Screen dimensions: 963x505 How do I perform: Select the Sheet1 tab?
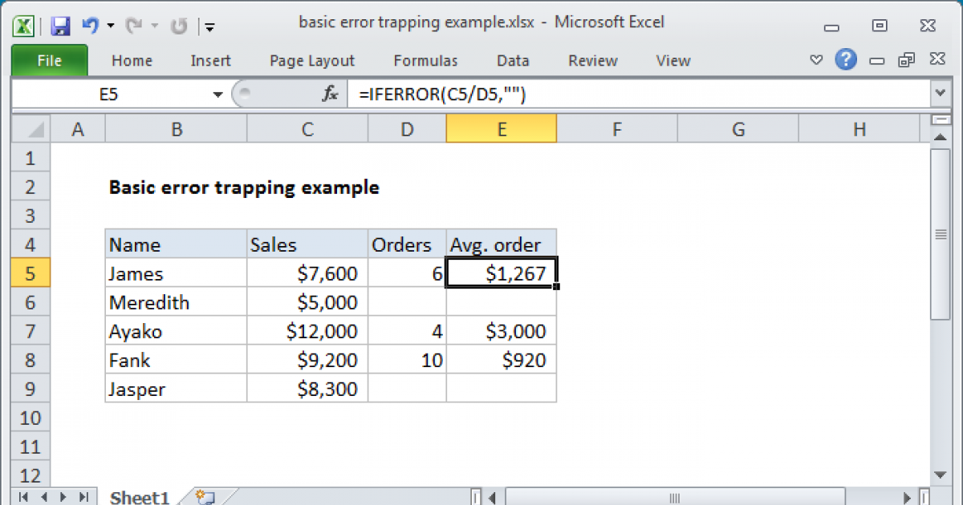(138, 497)
